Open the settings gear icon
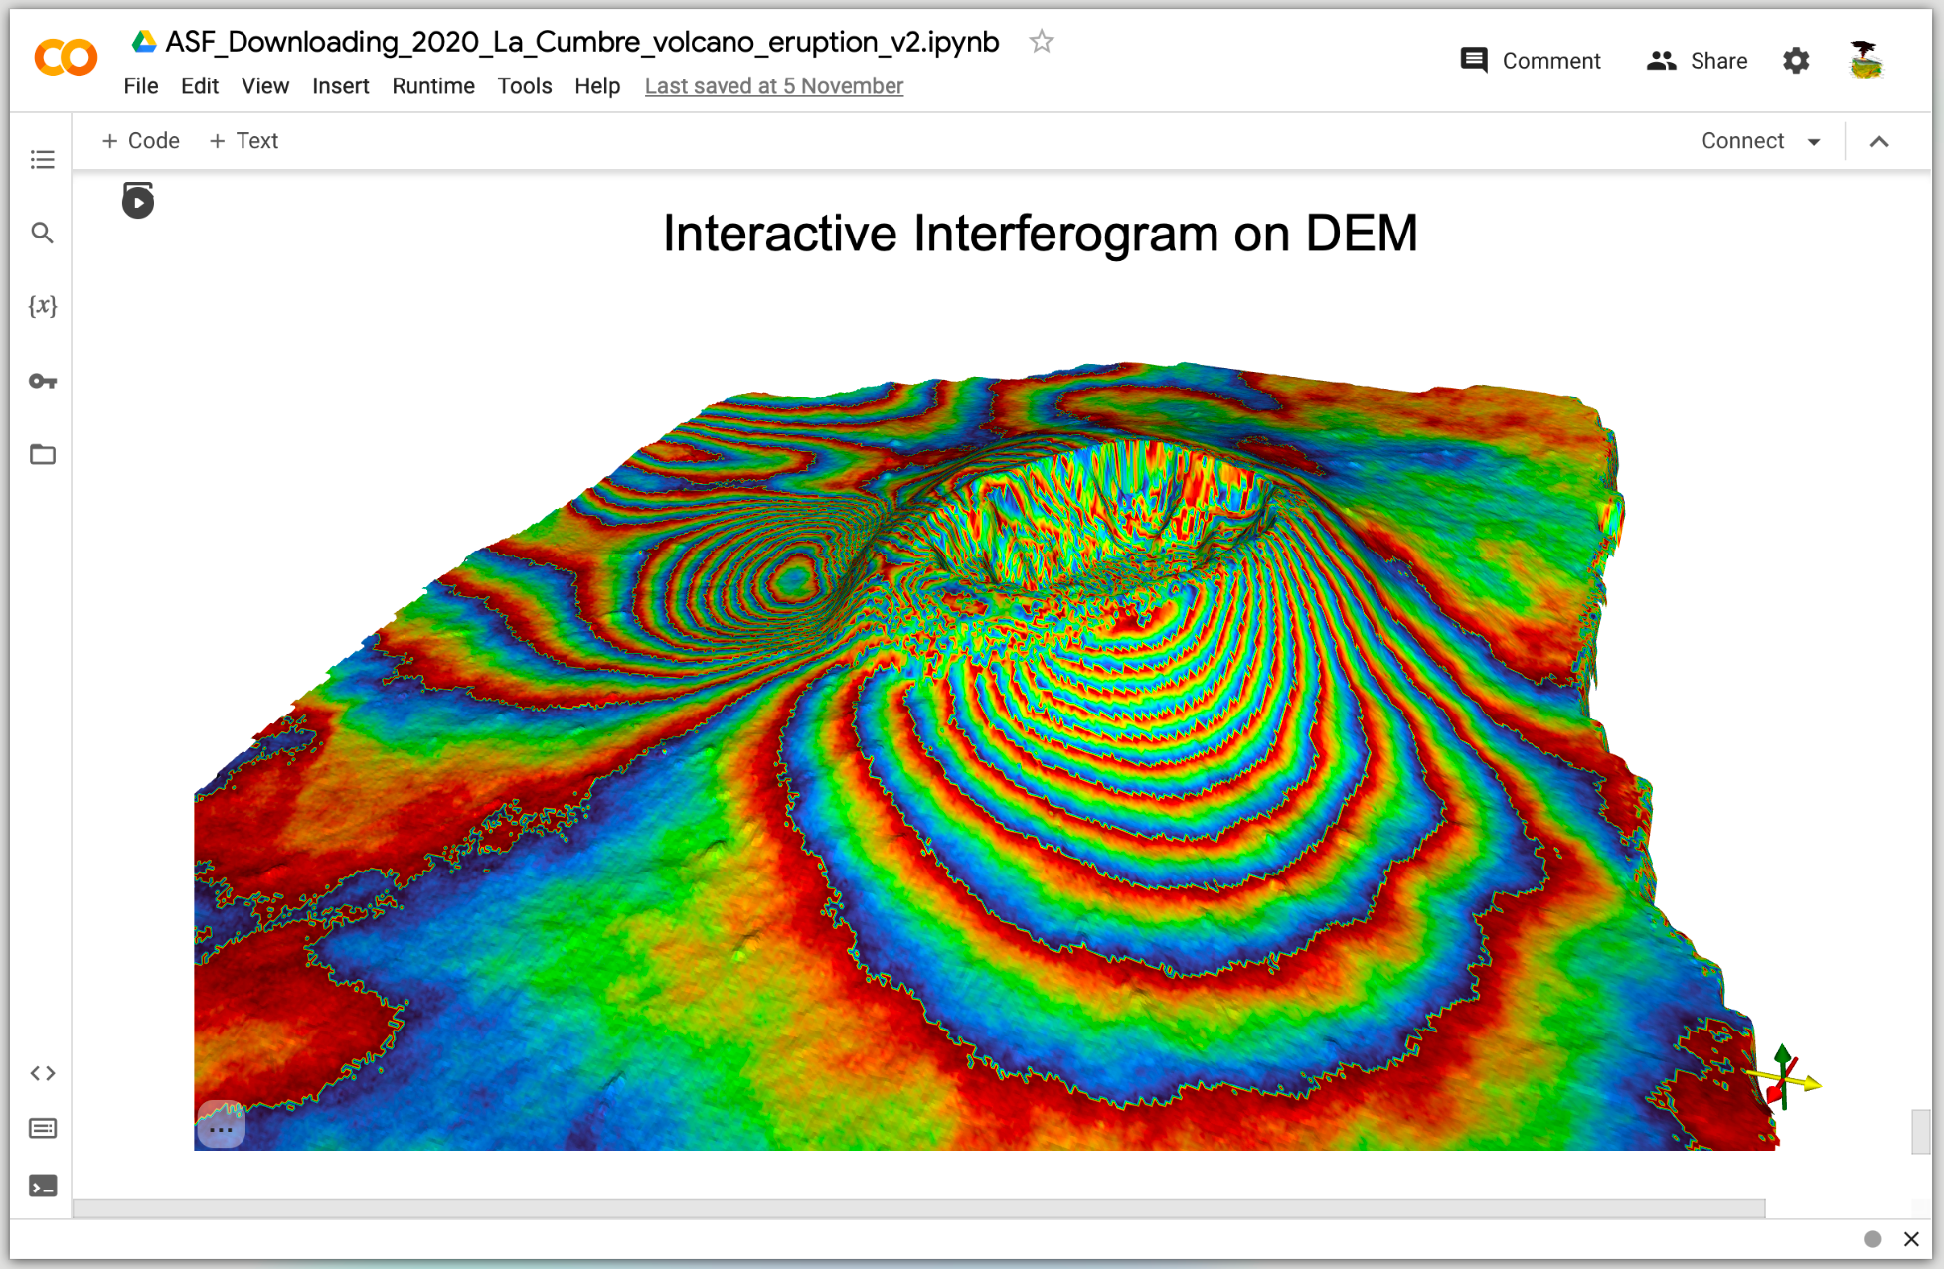The image size is (1944, 1269). click(1795, 61)
